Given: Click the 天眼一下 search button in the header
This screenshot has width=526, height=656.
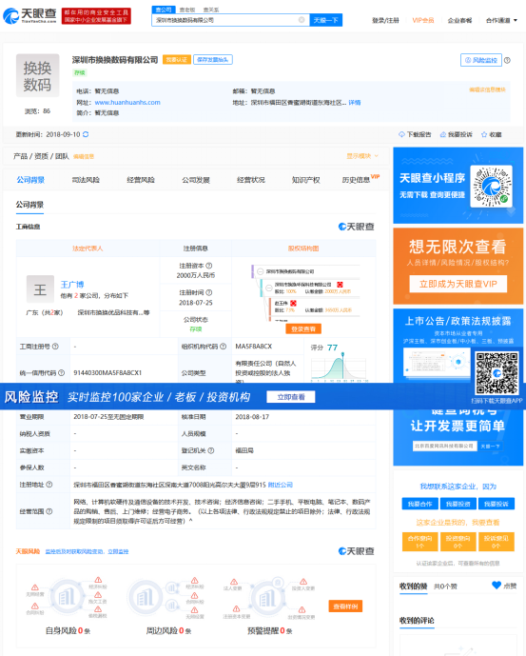Looking at the screenshot, I should tap(325, 20).
